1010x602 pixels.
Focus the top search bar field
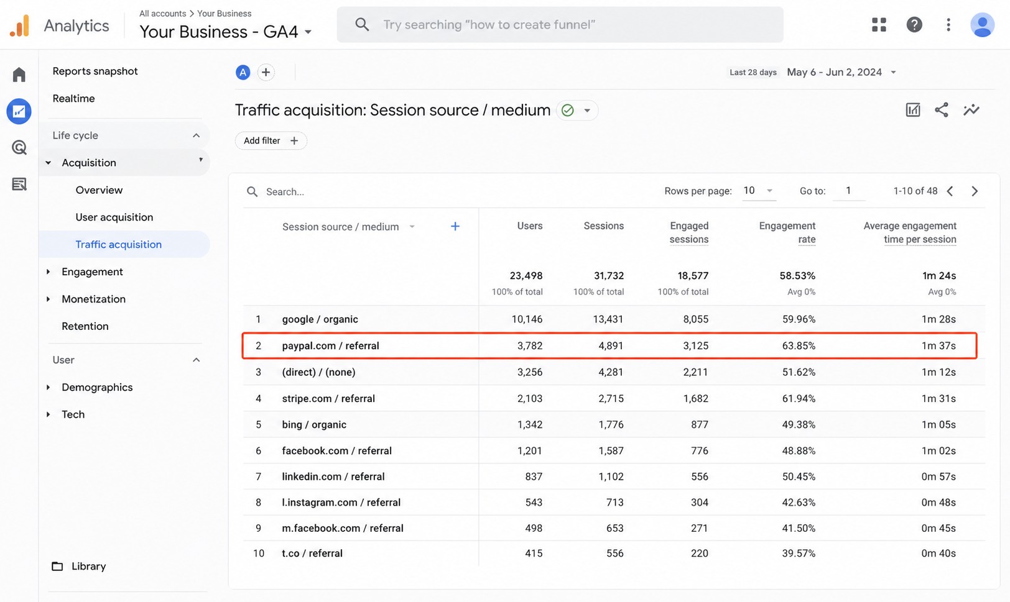pos(560,25)
